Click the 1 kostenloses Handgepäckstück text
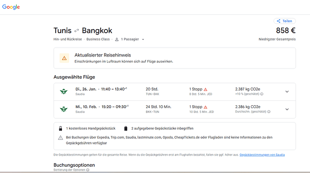Screen dimensions: 310x173 (91, 129)
